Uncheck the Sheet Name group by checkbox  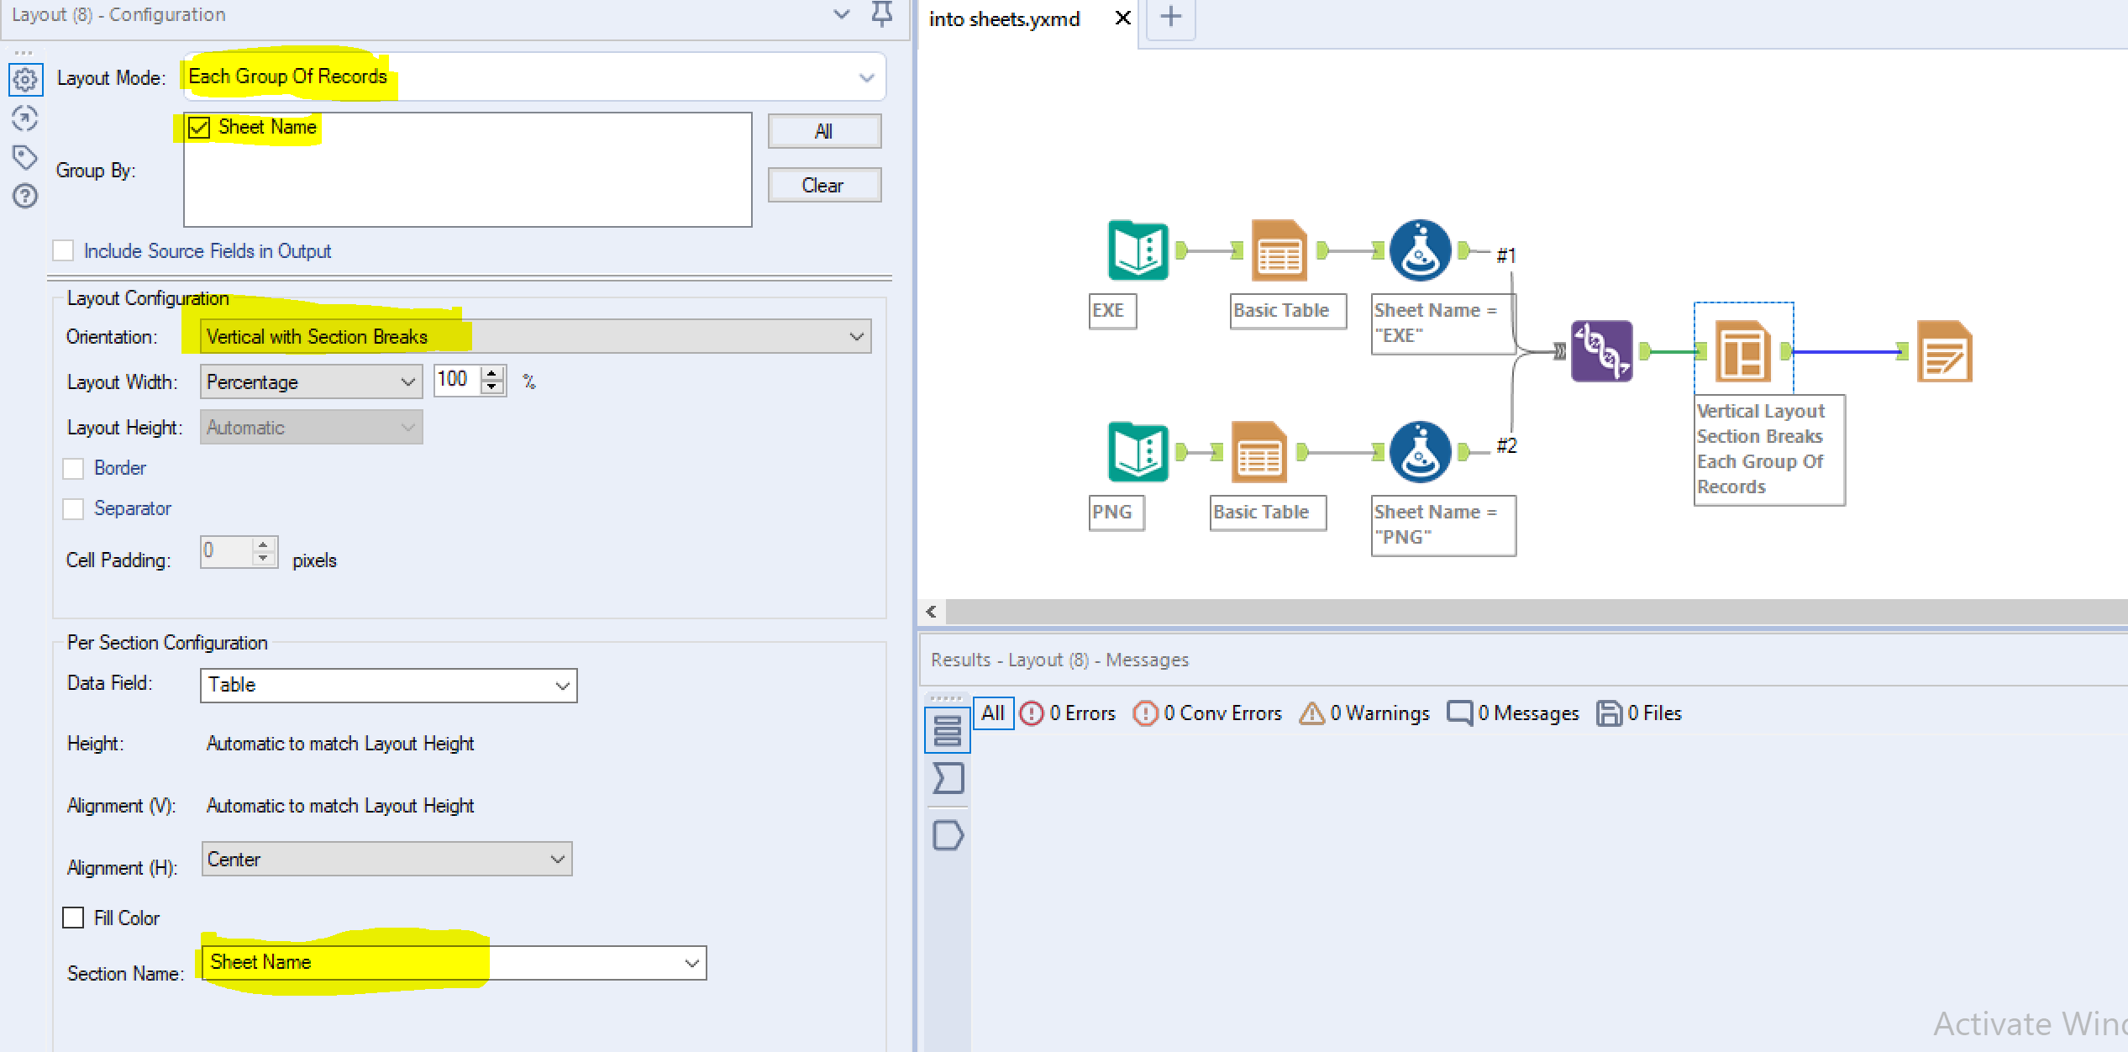coord(199,128)
